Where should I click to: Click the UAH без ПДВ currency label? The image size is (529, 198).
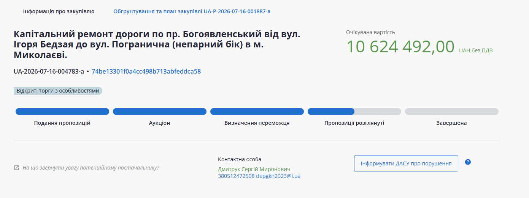476,50
